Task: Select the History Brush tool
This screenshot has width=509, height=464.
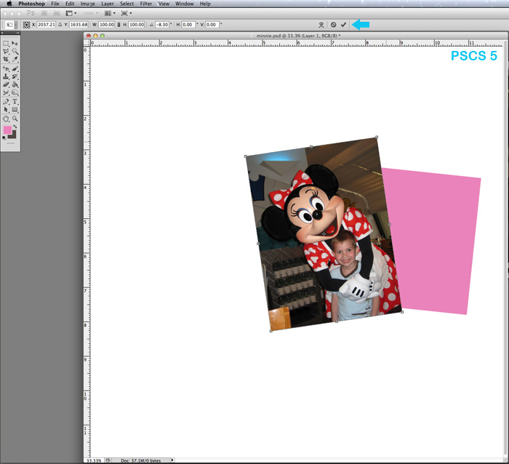Action: 15,76
